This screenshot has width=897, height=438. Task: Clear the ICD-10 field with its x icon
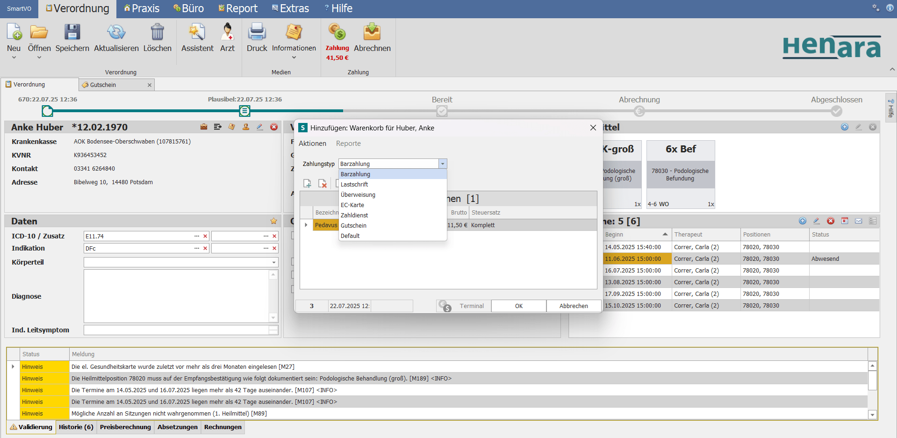click(205, 236)
